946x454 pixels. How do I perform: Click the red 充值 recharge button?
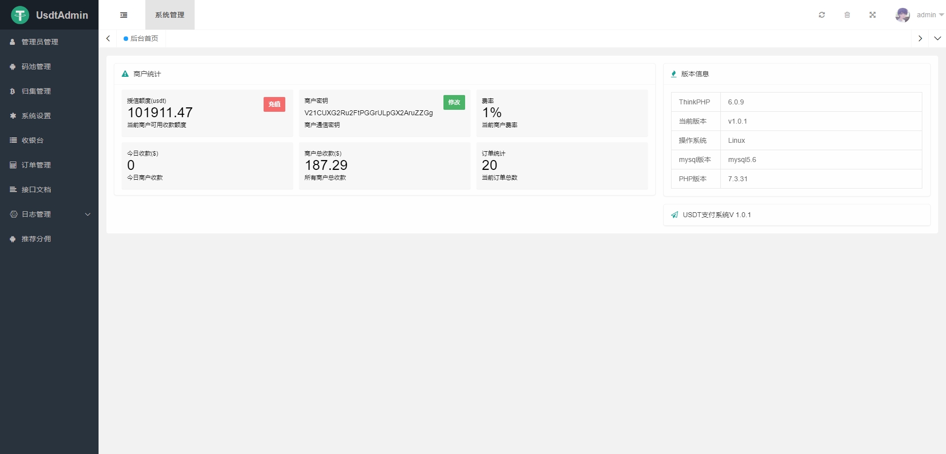pos(274,104)
